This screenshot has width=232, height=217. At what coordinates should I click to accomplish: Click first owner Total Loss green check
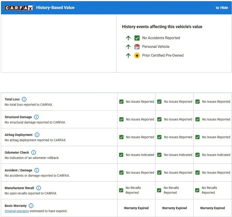(121, 102)
